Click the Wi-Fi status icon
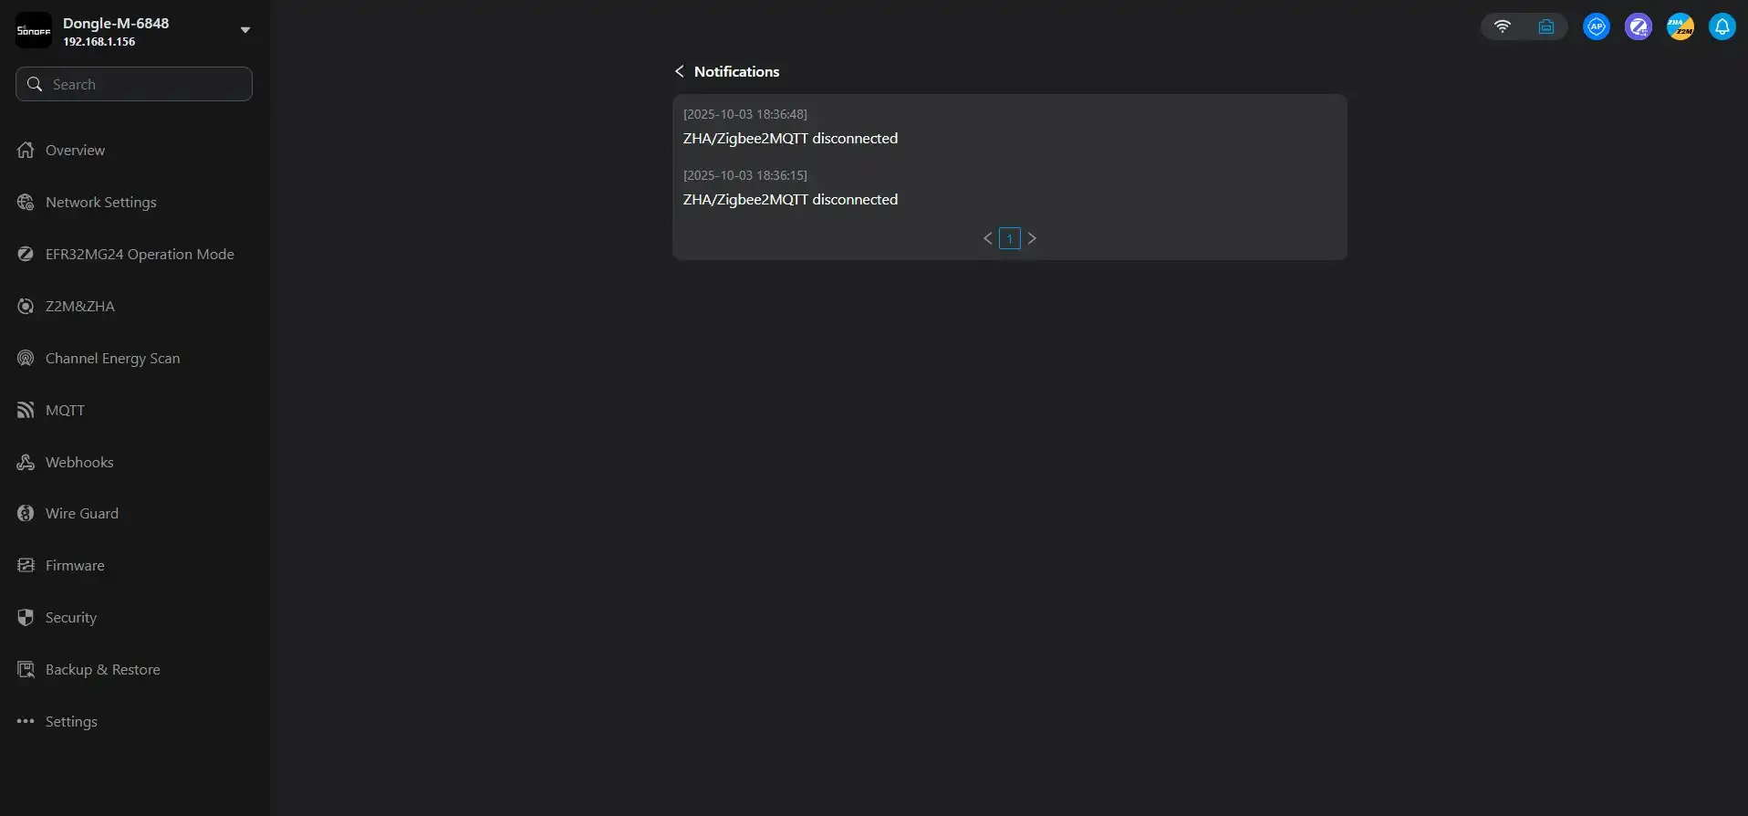This screenshot has width=1748, height=816. (x=1502, y=26)
